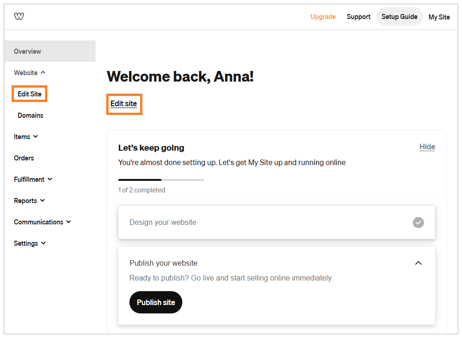Click the Publish site button
The height and width of the screenshot is (338, 462).
155,302
